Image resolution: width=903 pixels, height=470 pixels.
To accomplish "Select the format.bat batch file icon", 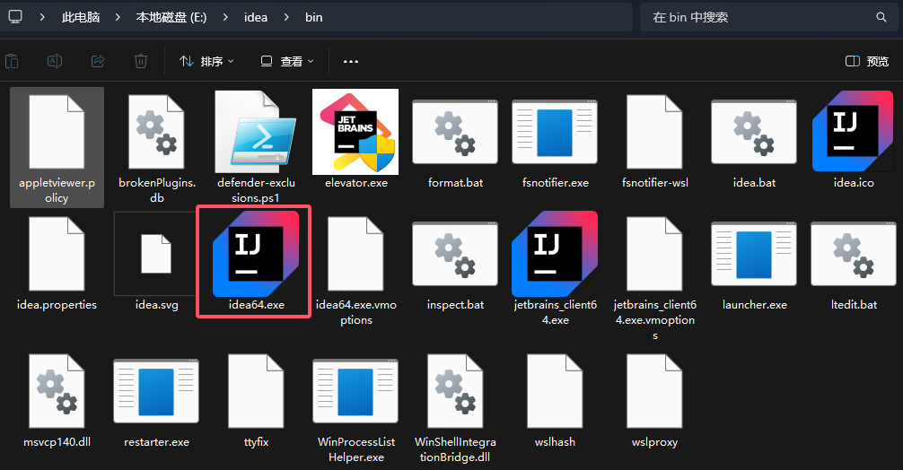I will (x=455, y=132).
